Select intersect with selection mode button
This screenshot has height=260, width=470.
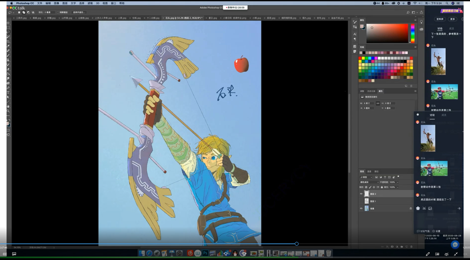[33, 13]
